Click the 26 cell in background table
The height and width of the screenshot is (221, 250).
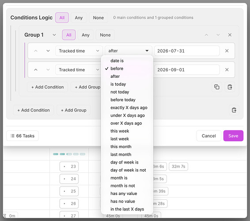pos(69,204)
